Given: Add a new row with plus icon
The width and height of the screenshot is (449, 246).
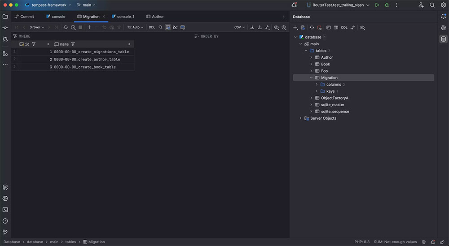Looking at the screenshot, I should coord(89,27).
